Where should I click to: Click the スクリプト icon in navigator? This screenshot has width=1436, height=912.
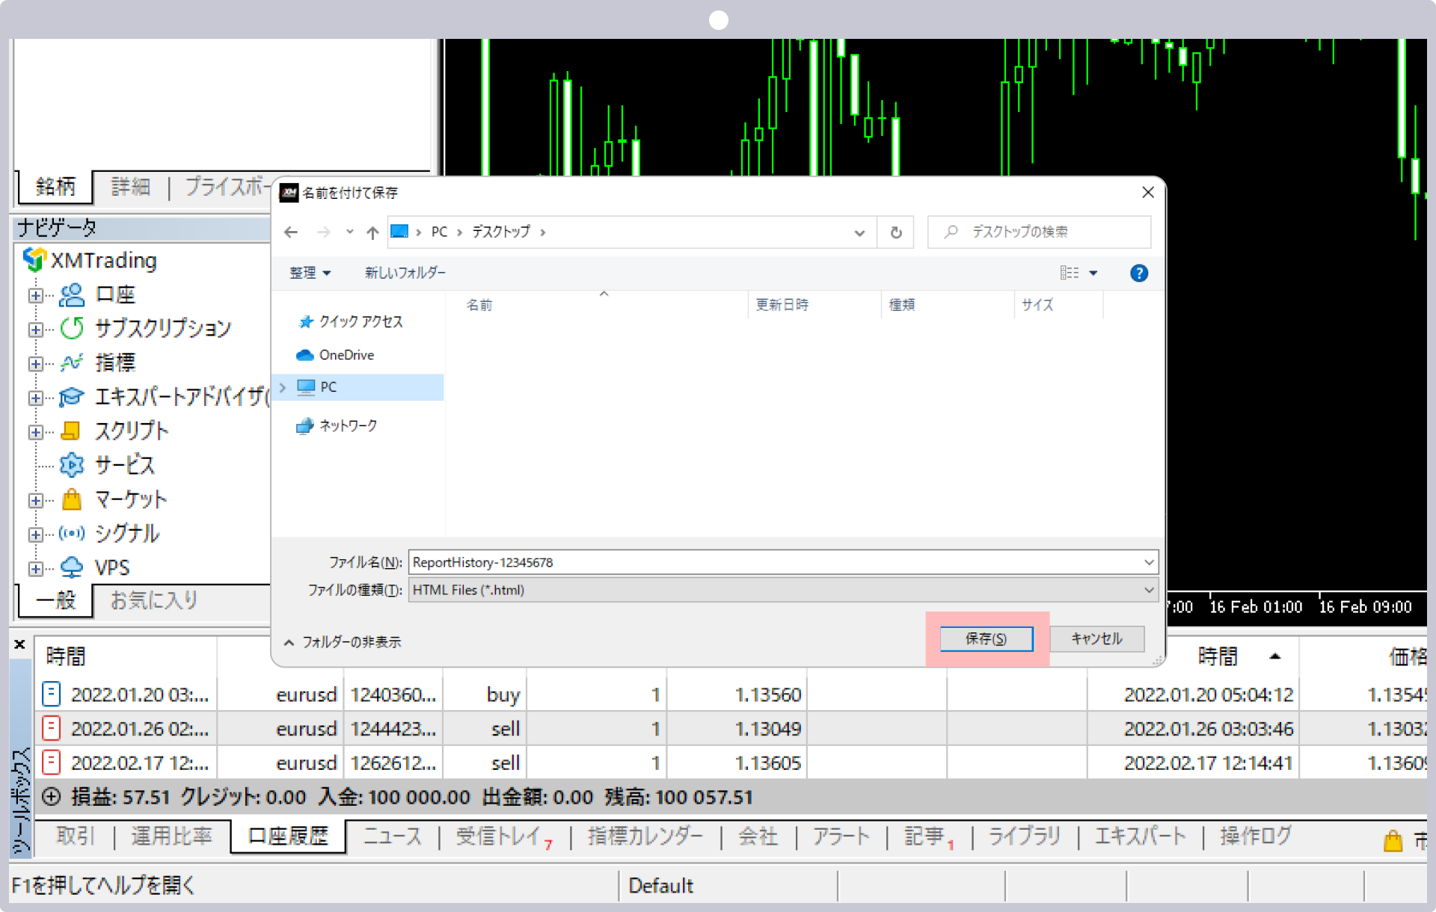pos(71,431)
